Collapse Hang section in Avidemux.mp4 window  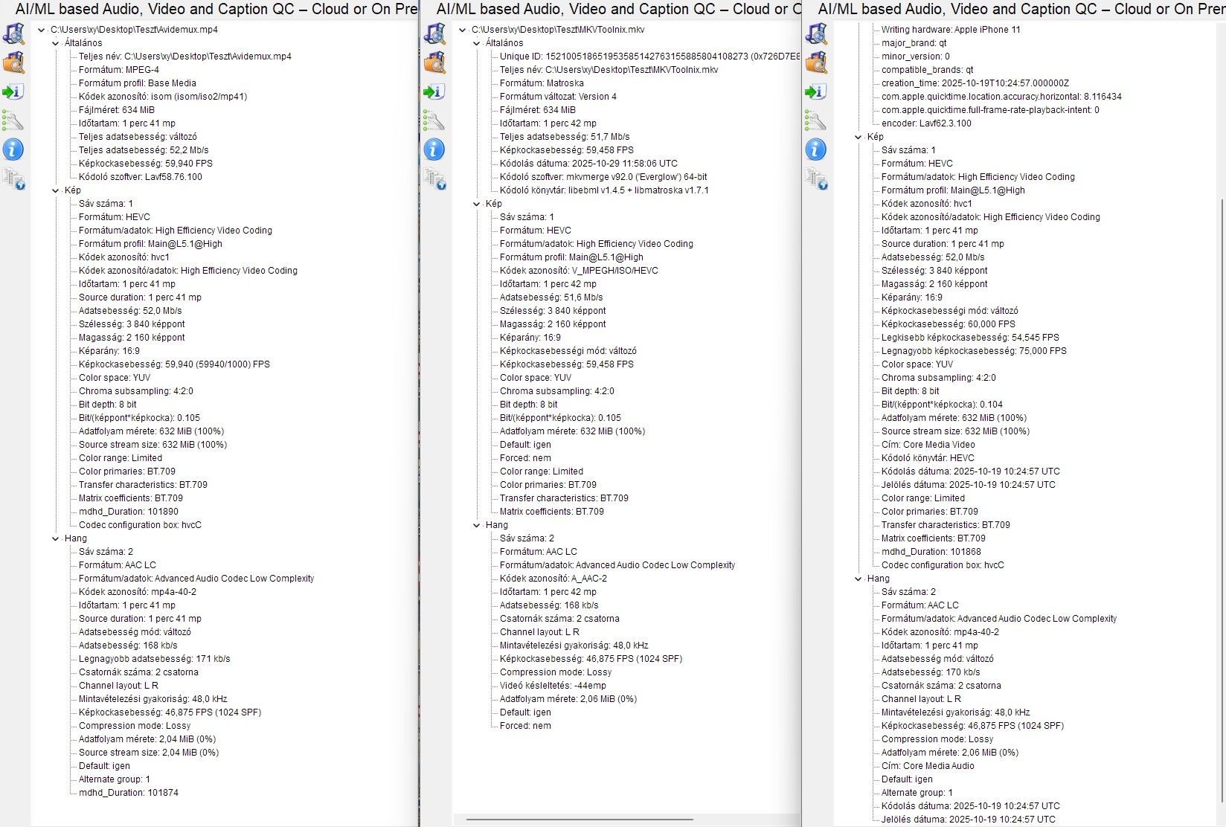[x=55, y=538]
